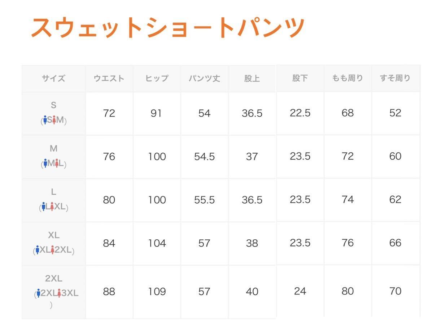Click waist value 72 in S row
Screen dimensions: 433x321
click(109, 113)
